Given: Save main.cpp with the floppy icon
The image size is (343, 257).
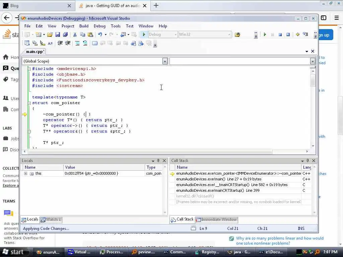Looking at the screenshot, I should click(x=58, y=34).
